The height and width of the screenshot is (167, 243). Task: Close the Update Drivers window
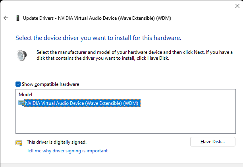237,6
